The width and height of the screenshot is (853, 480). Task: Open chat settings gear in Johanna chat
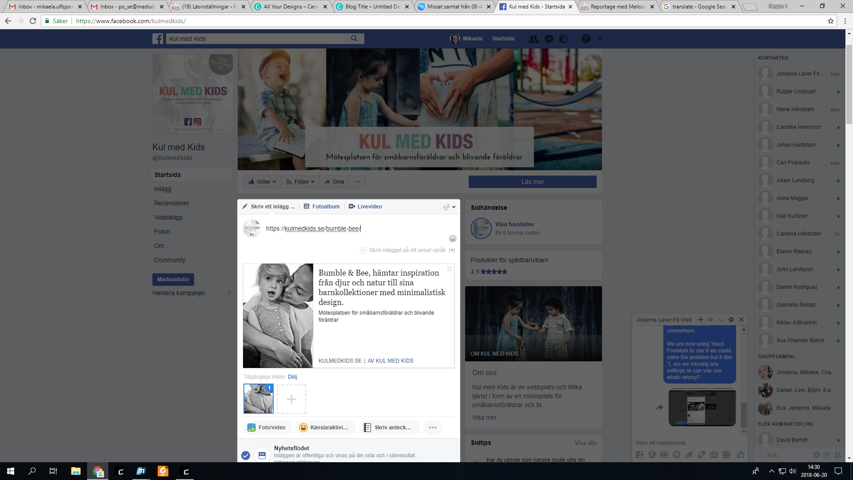click(x=731, y=320)
